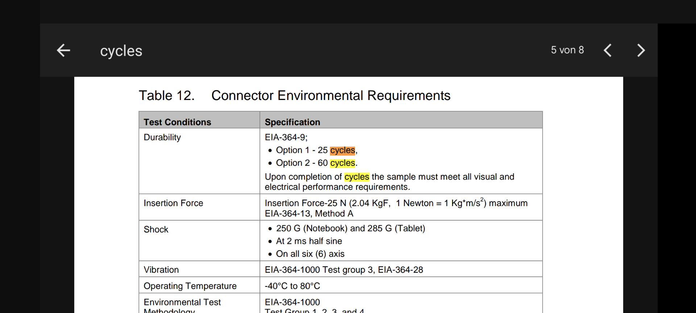Click the 'Connector Environmental Requirements' title
The height and width of the screenshot is (313, 696).
(331, 96)
